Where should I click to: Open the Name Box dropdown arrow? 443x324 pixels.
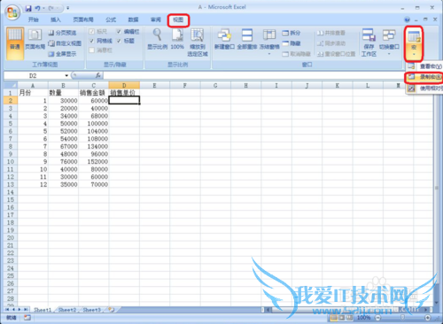pos(66,75)
